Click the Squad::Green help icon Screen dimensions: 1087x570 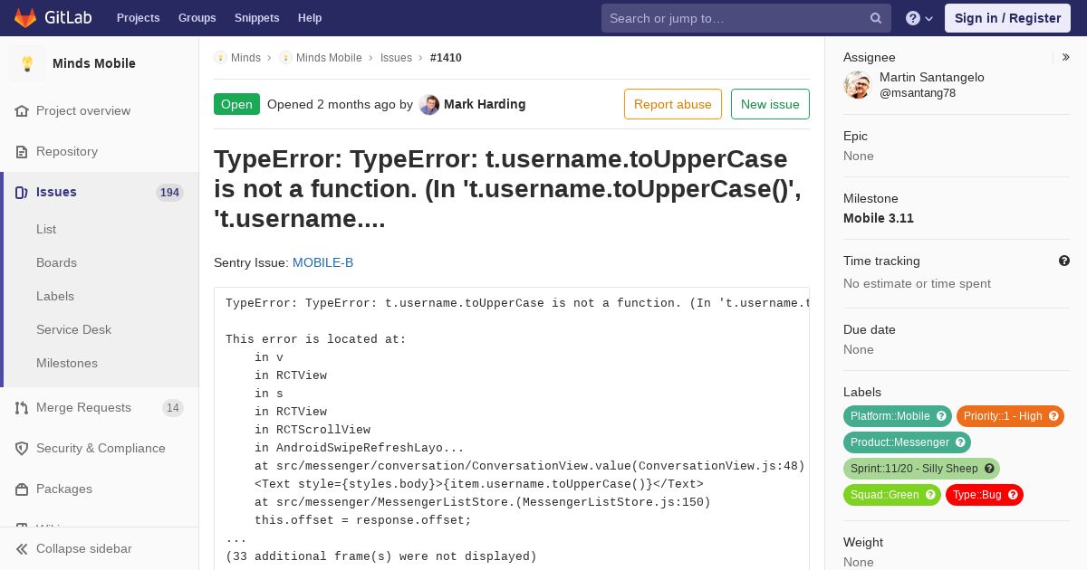930,495
